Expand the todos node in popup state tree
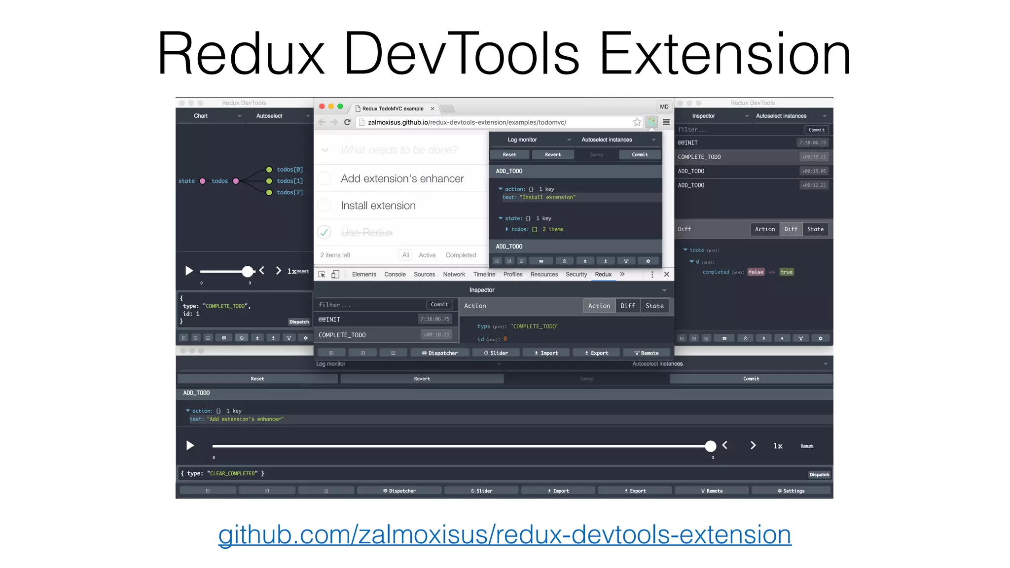1010x568 pixels. (507, 229)
